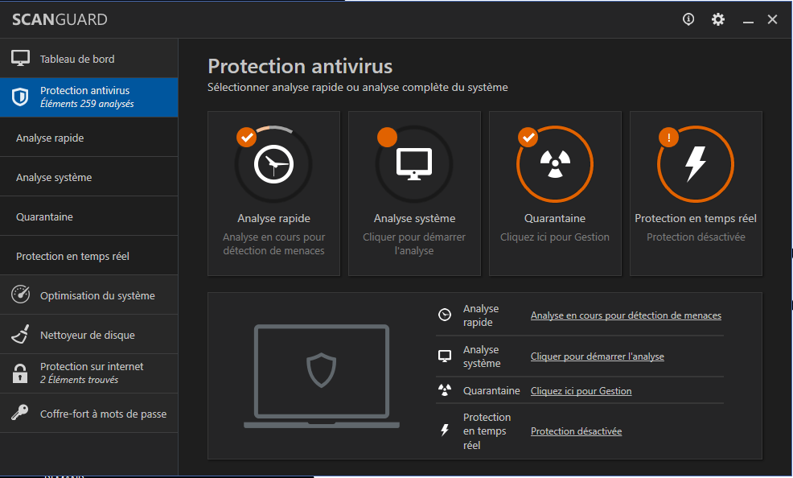The image size is (793, 478).
Task: Click small radiation icon in Quarantaine row
Action: 445,390
